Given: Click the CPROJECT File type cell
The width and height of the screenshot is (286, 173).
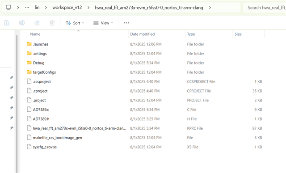Looking at the screenshot, I should coord(199,91).
